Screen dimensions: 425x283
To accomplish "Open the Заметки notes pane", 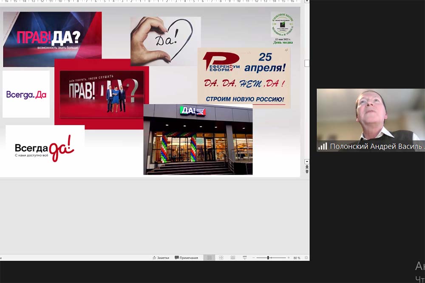I will 161,258.
